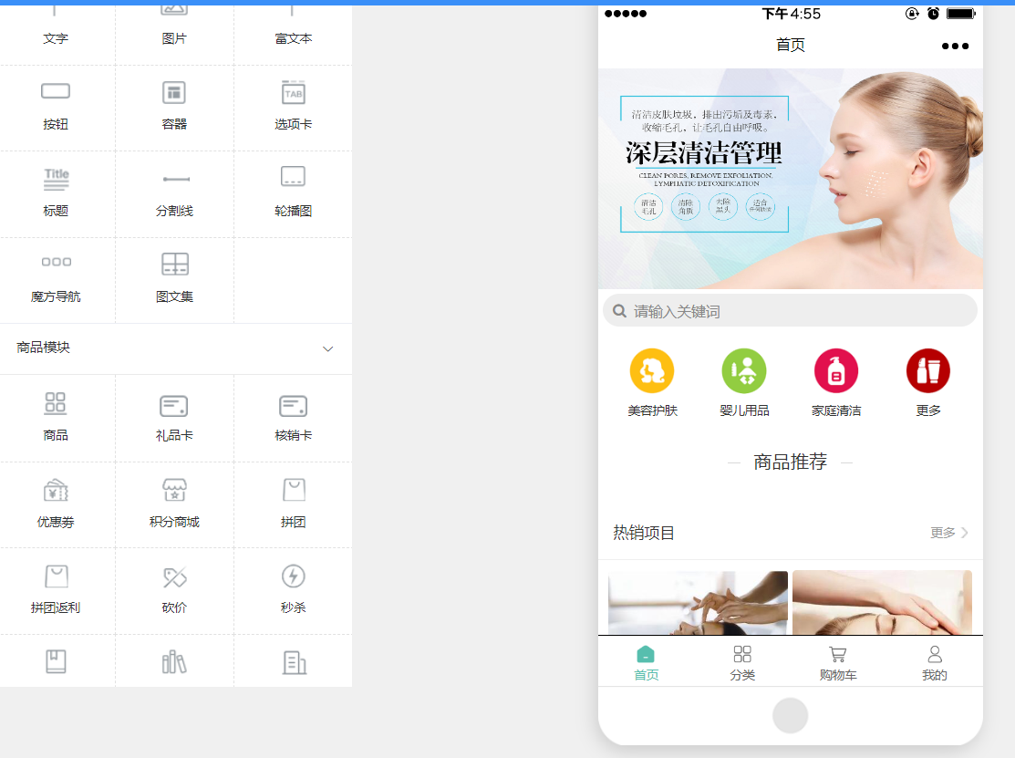This screenshot has width=1015, height=758.
Task: Open the three-dot menu in phone header
Action: (955, 46)
